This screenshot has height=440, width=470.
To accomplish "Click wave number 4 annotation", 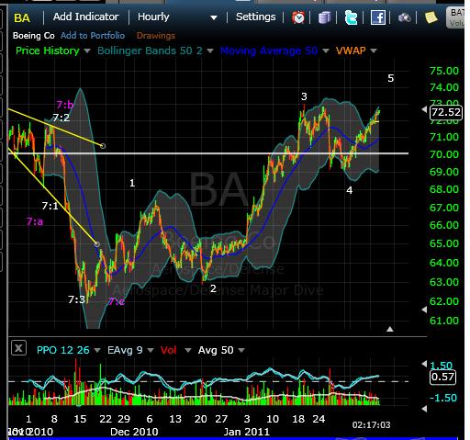I will pos(350,190).
